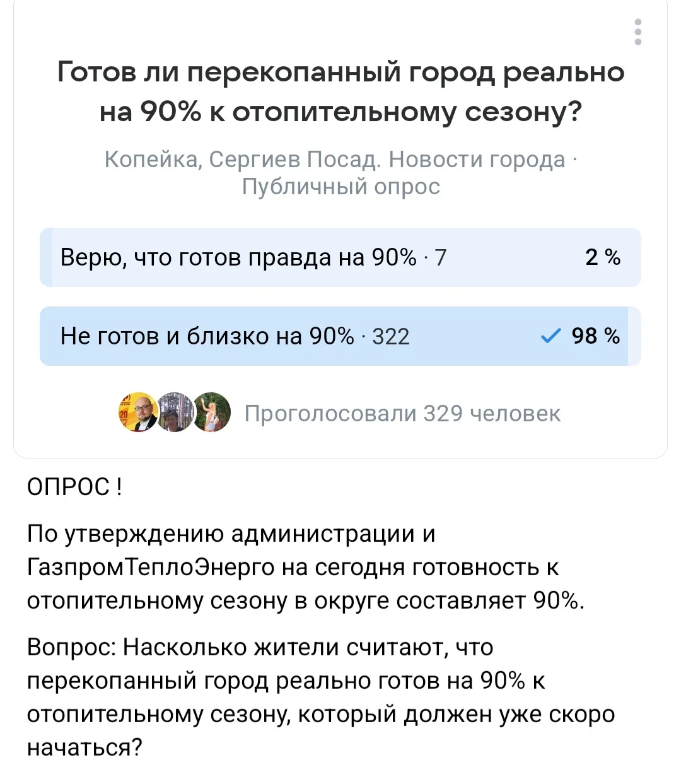Click the blue checkmark on the voted option
Image resolution: width=681 pixels, height=772 pixels.
(x=551, y=337)
